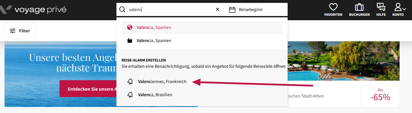Open Hilfe chat bubble icon
The height and width of the screenshot is (113, 412).
click(381, 7)
